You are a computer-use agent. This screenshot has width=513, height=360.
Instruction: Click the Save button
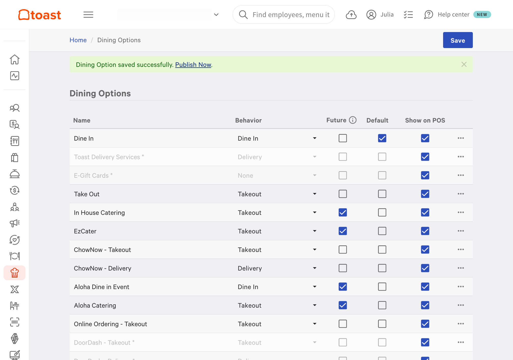pos(458,40)
